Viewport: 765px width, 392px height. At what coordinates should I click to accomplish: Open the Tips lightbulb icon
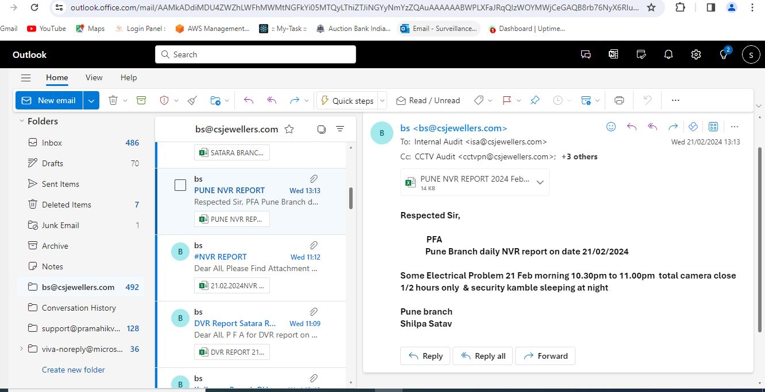(x=724, y=54)
